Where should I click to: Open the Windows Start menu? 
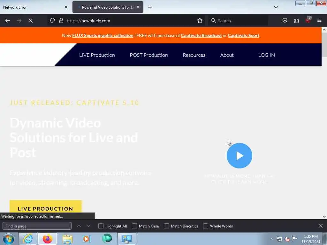[9, 239]
